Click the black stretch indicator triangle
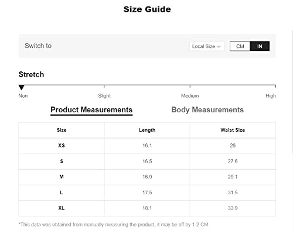293x244 pixels. tap(21, 87)
